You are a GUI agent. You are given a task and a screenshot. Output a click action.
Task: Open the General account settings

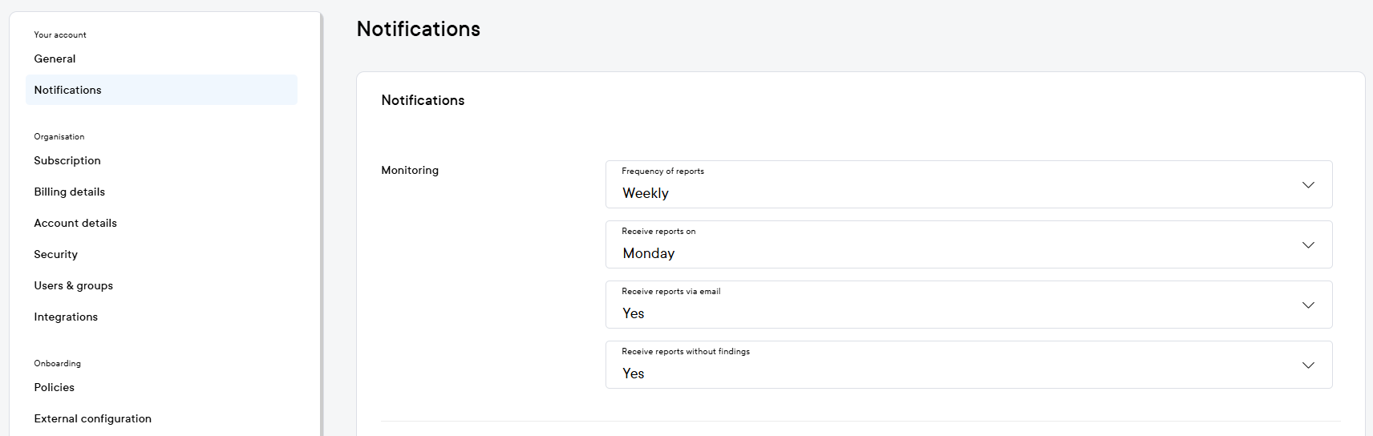pyautogui.click(x=55, y=59)
